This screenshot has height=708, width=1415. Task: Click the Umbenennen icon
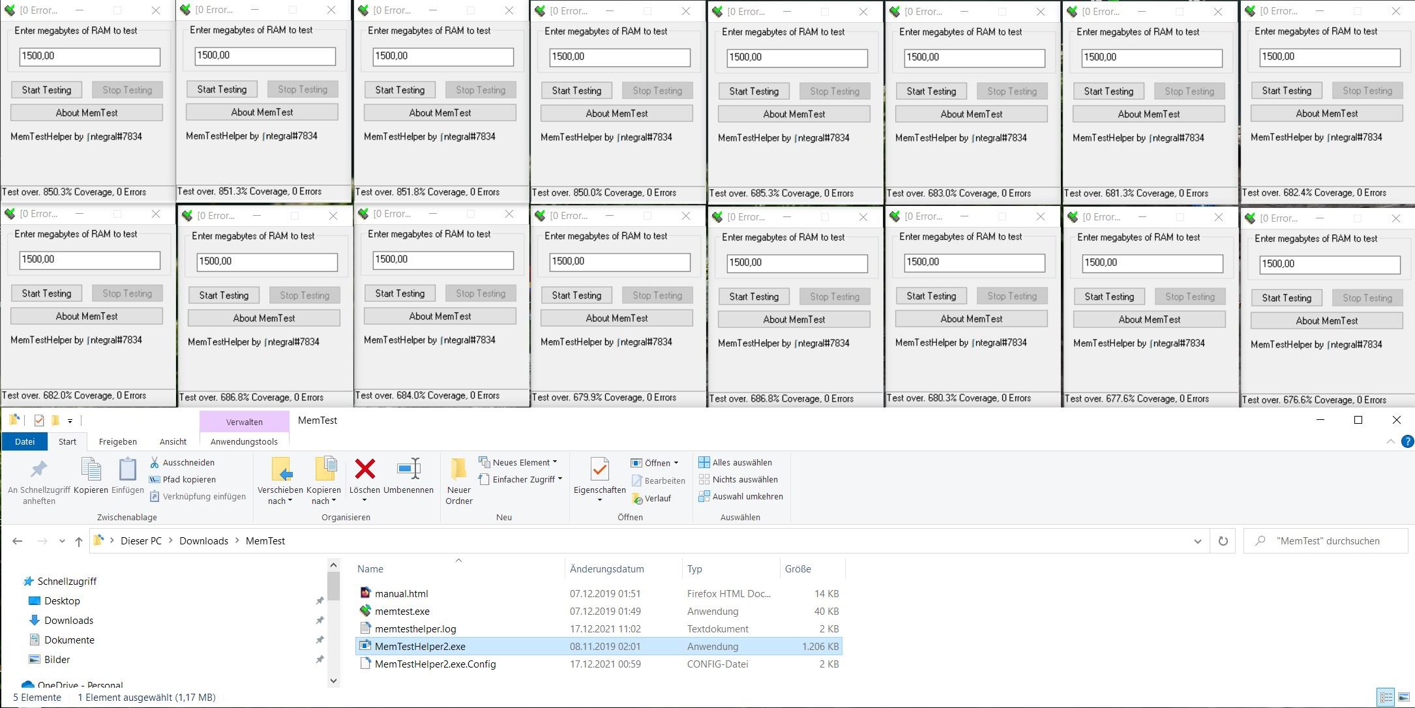[409, 469]
